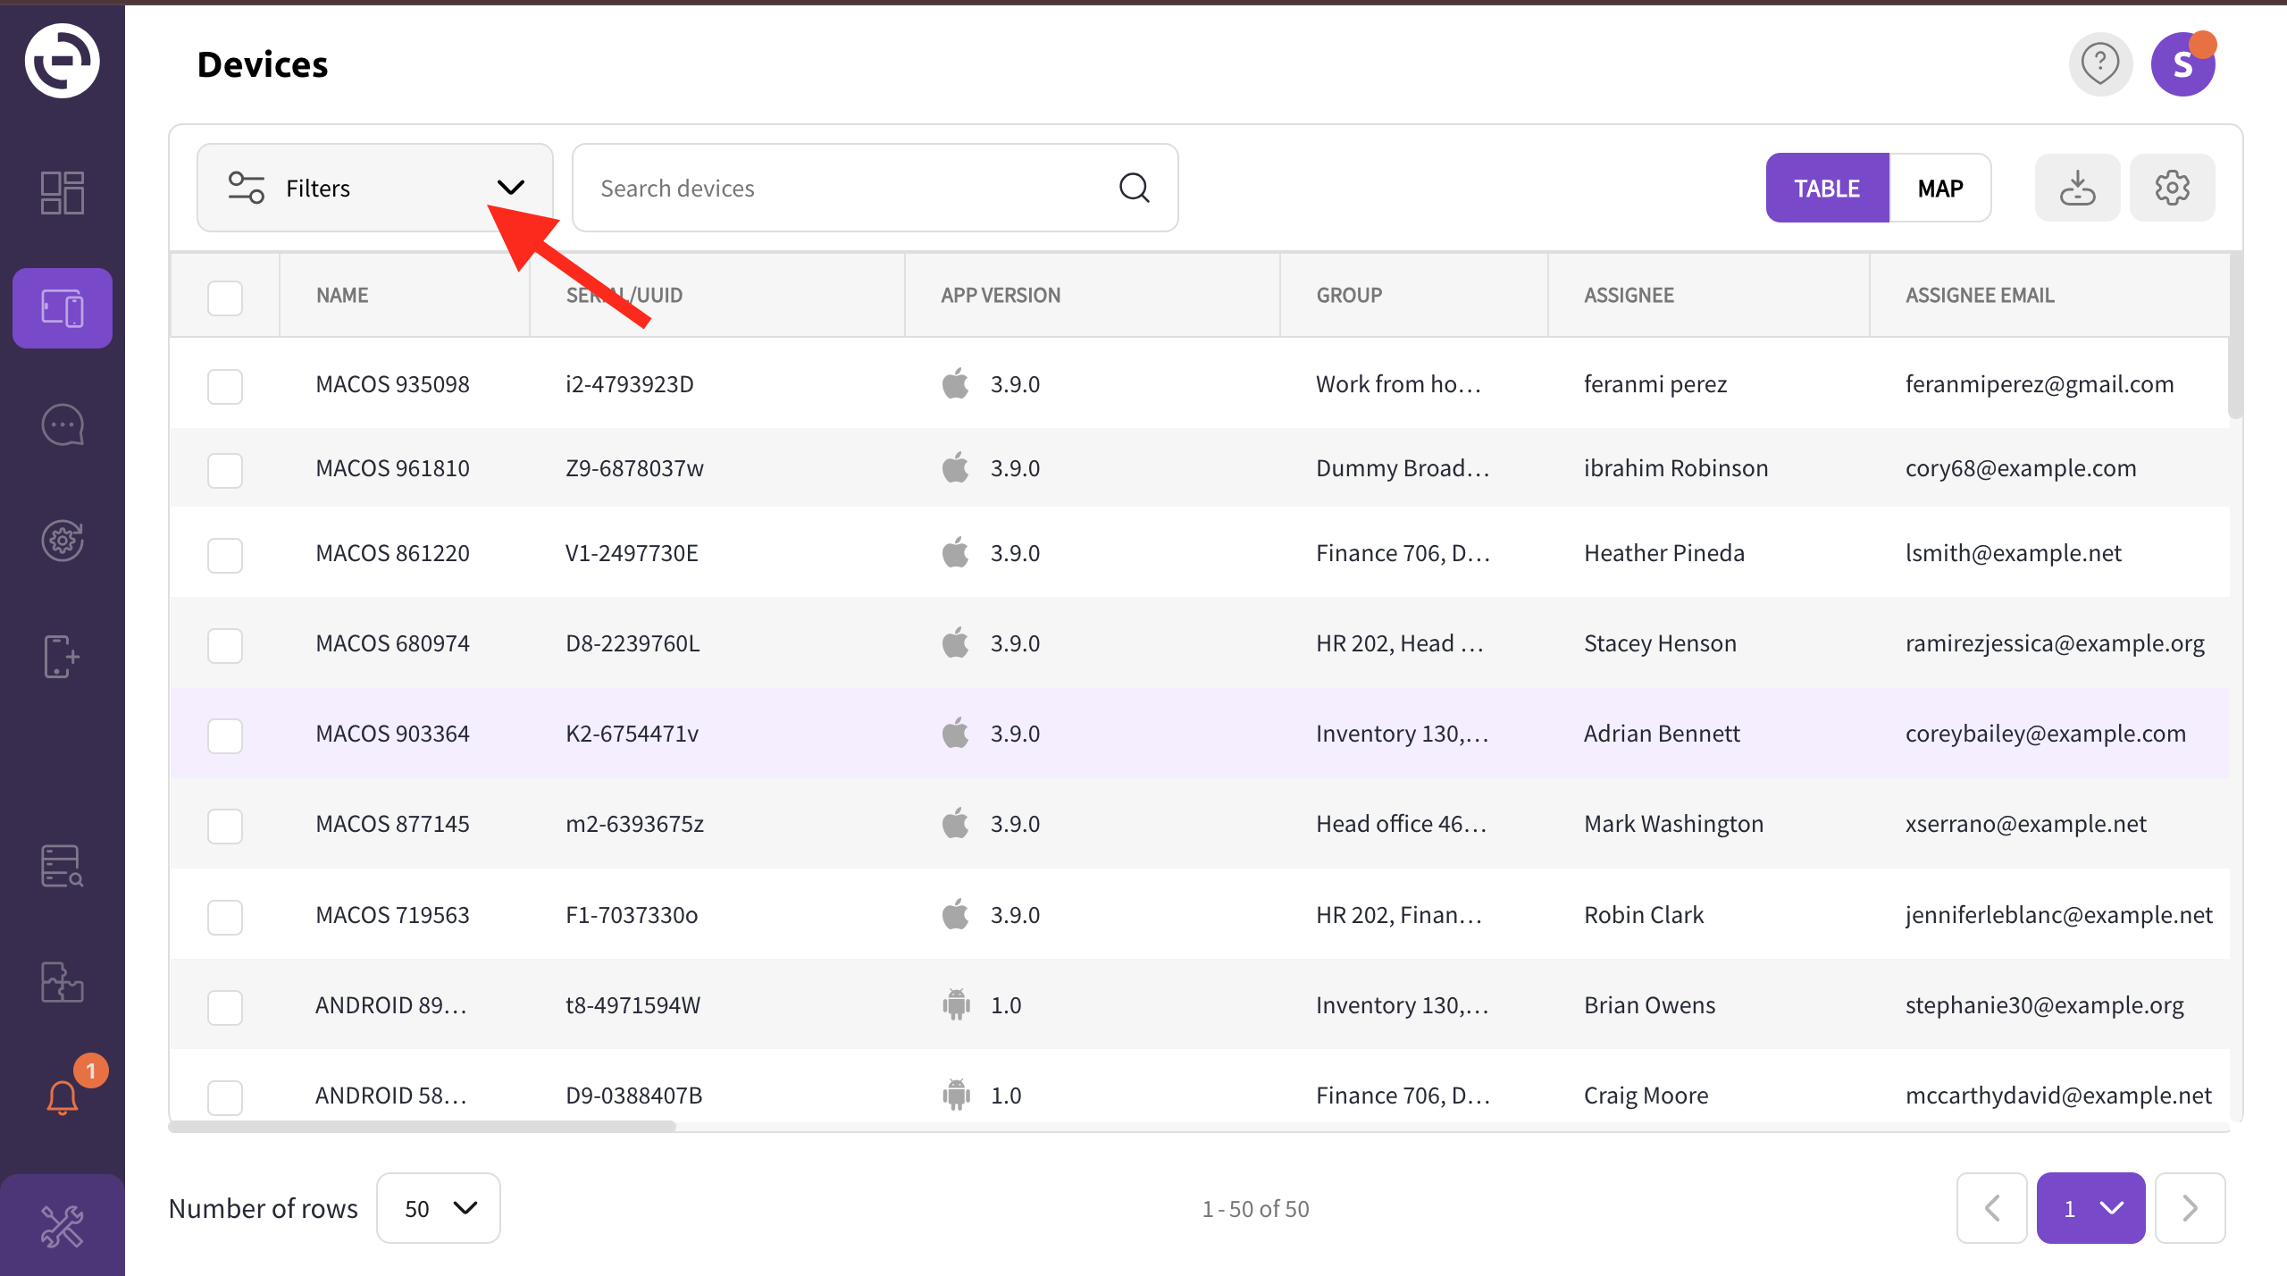Click the Apple icon in MACOS 861220 row
2287x1276 pixels.
click(955, 552)
